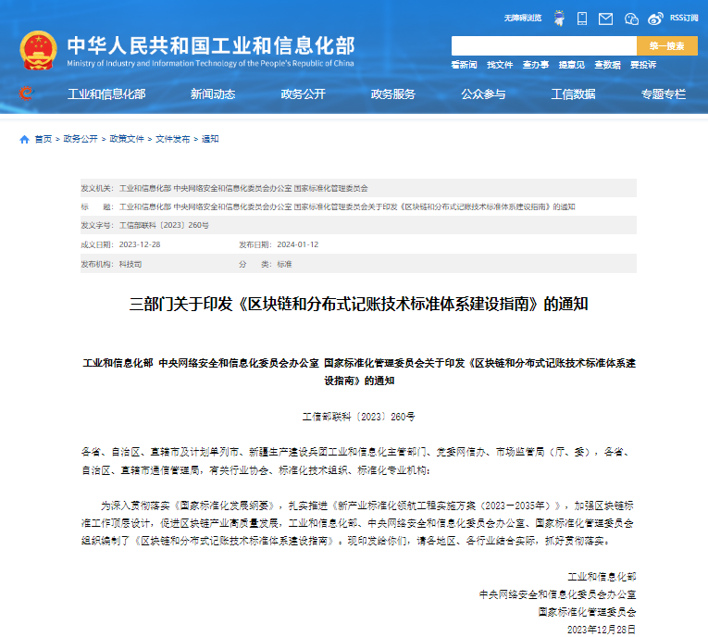Click the home icon in breadcrumb

click(x=24, y=139)
